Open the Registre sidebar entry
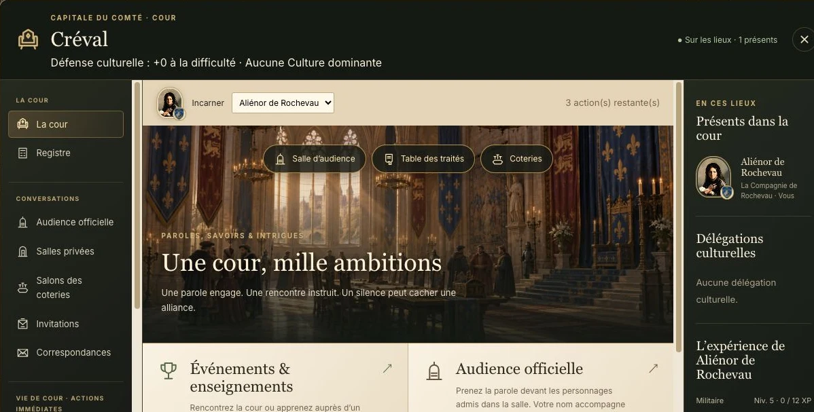The height and width of the screenshot is (412, 814). [x=66, y=153]
